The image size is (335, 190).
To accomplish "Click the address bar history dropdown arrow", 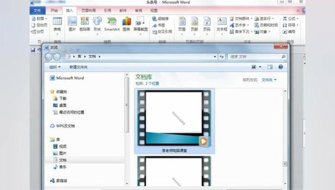I will (215, 57).
